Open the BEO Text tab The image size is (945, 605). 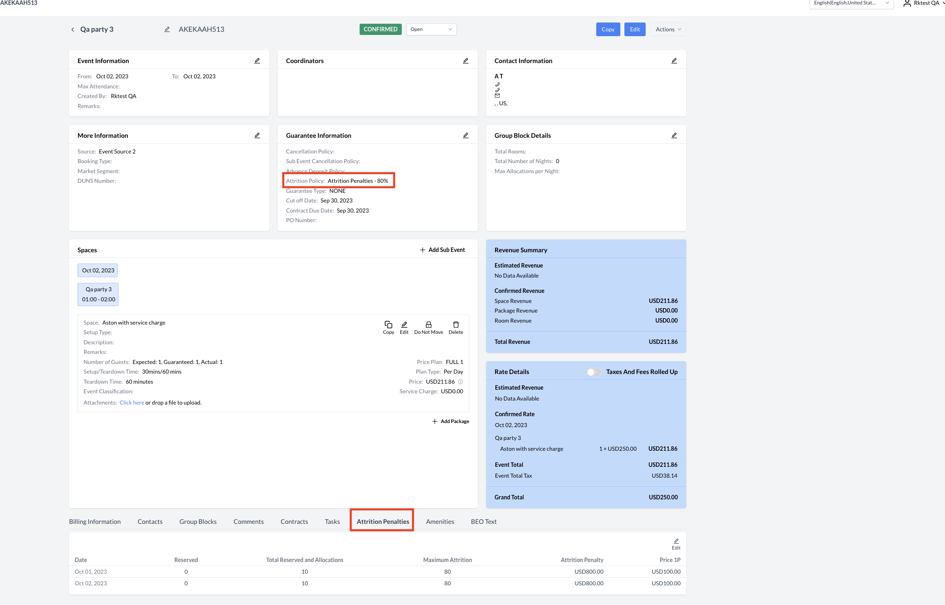click(483, 521)
